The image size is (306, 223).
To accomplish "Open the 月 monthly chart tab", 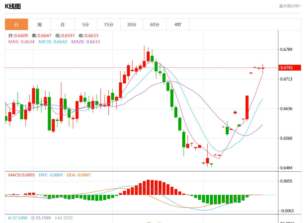I will [x=62, y=24].
